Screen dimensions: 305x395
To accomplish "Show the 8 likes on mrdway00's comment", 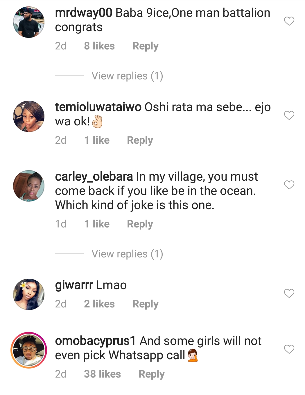I will point(99,46).
